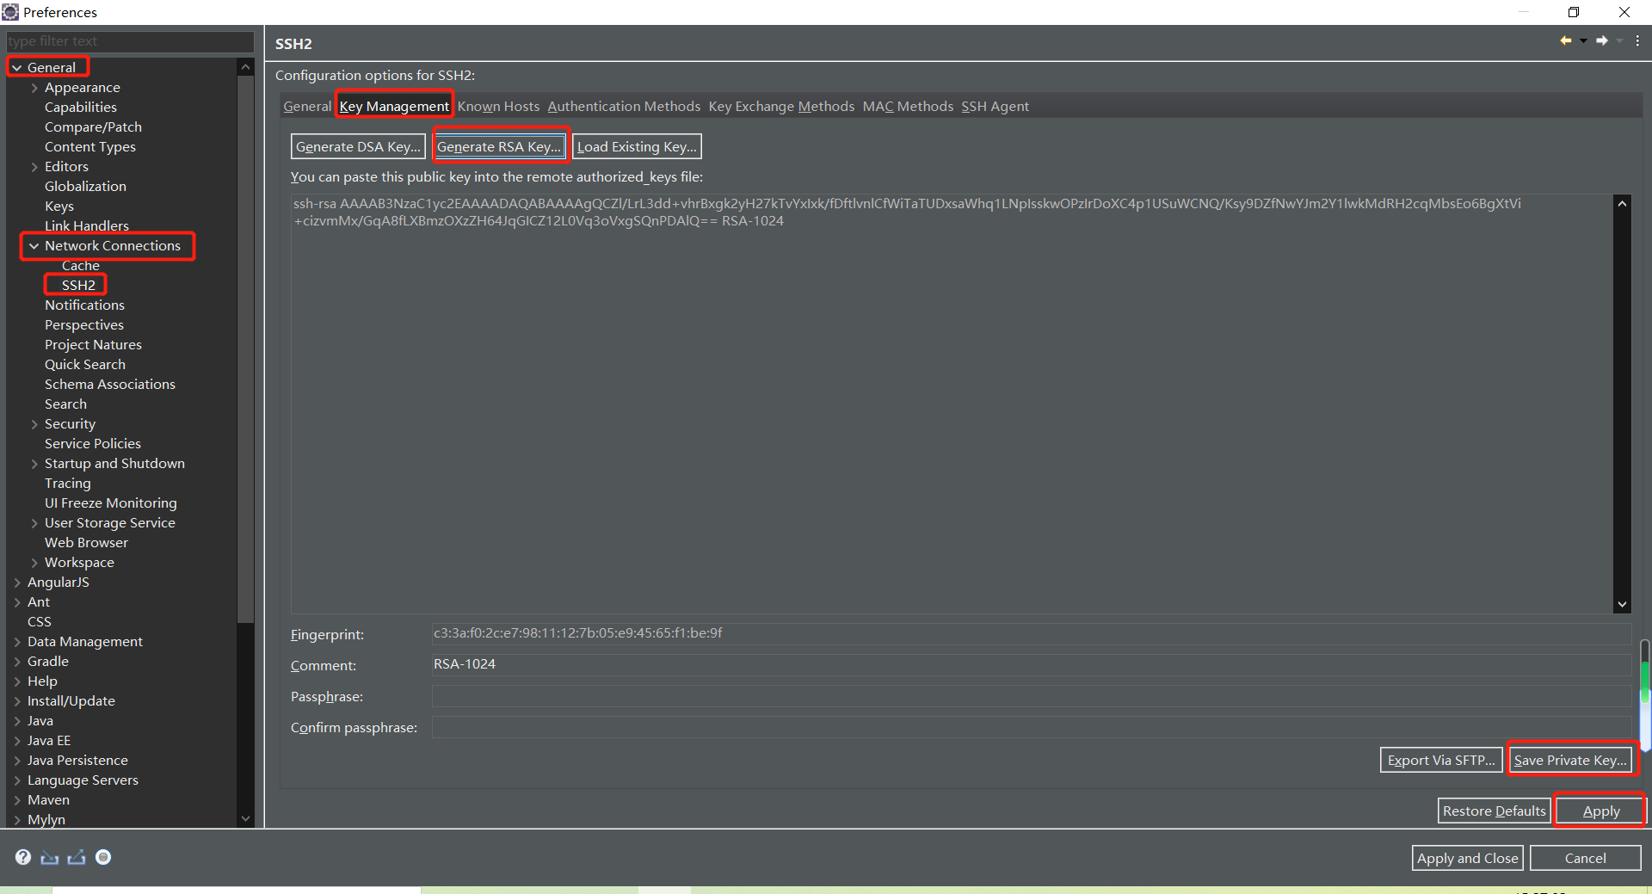Go forward with the forward arrow
The width and height of the screenshot is (1652, 894).
coord(1602,40)
